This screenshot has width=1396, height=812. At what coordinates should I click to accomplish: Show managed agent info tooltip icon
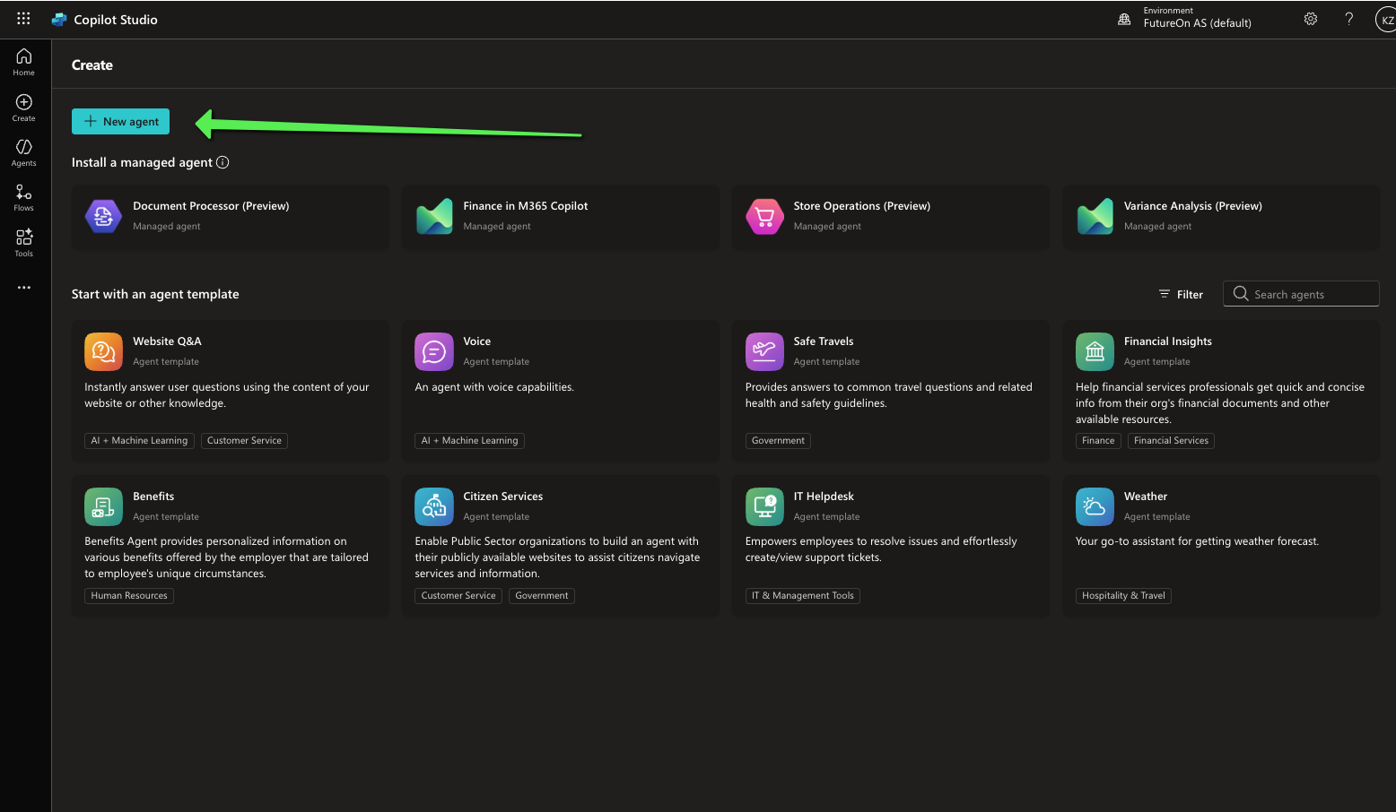pyautogui.click(x=222, y=162)
